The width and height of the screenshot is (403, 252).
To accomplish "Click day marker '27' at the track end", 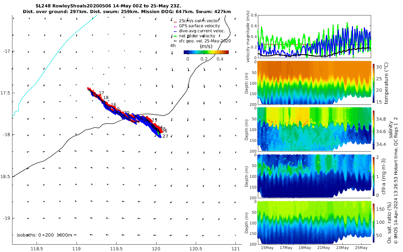I will (165, 136).
